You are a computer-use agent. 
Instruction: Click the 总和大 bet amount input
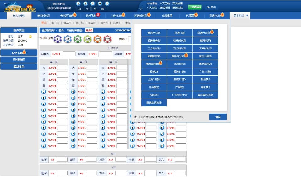click(x=69, y=54)
